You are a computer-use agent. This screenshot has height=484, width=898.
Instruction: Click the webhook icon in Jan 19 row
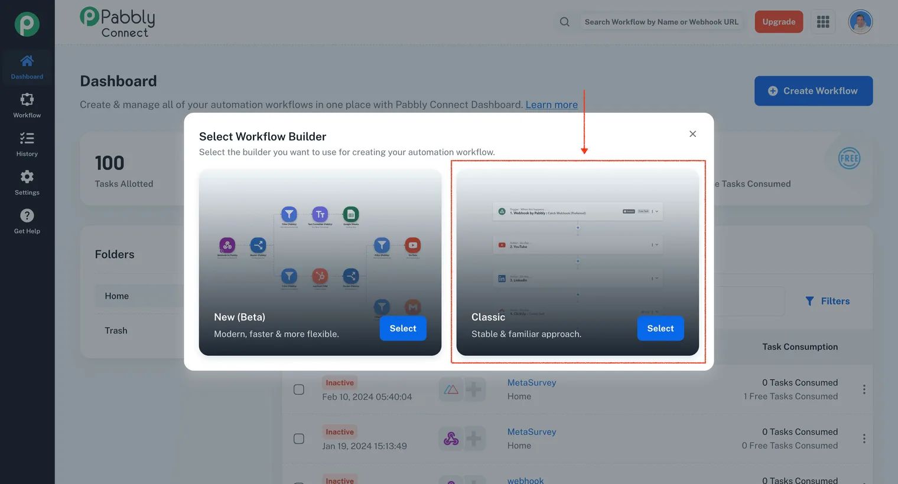point(451,439)
